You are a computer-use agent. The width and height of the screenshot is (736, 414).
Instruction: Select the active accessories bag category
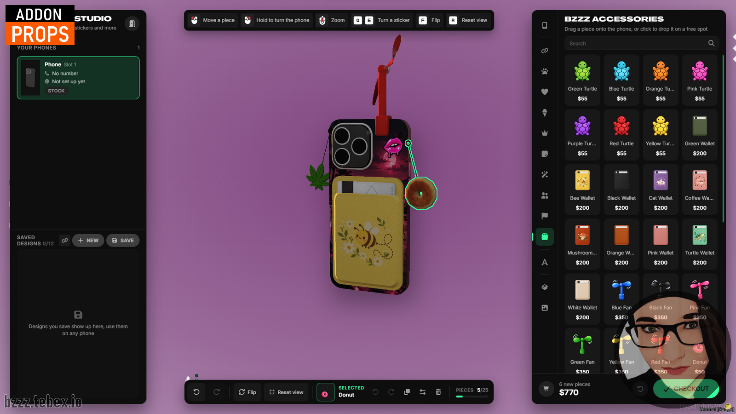pyautogui.click(x=545, y=236)
